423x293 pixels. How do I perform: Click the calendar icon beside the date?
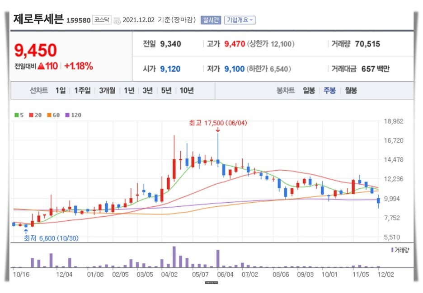(x=117, y=20)
